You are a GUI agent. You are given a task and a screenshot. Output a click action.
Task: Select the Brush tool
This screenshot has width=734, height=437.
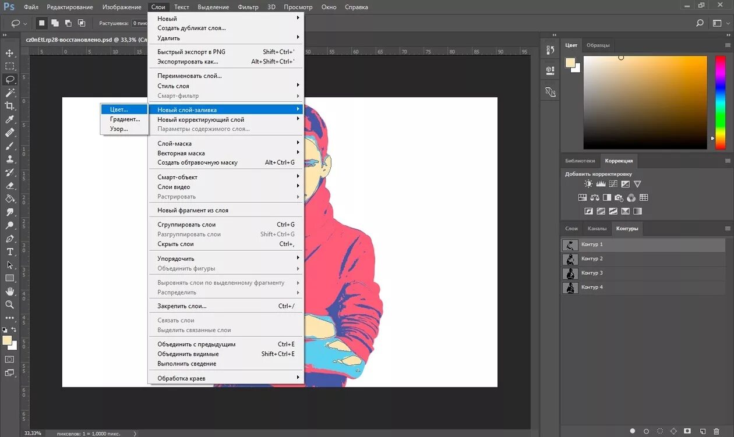coord(10,145)
